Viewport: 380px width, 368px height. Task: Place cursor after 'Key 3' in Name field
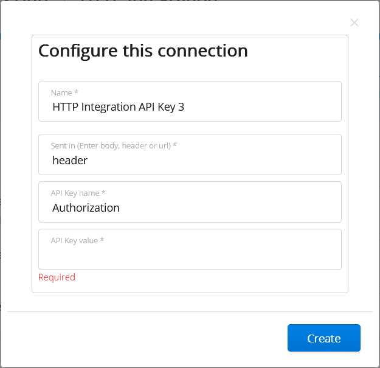(185, 107)
